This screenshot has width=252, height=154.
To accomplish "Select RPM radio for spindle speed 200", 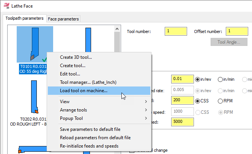I will (220, 101).
